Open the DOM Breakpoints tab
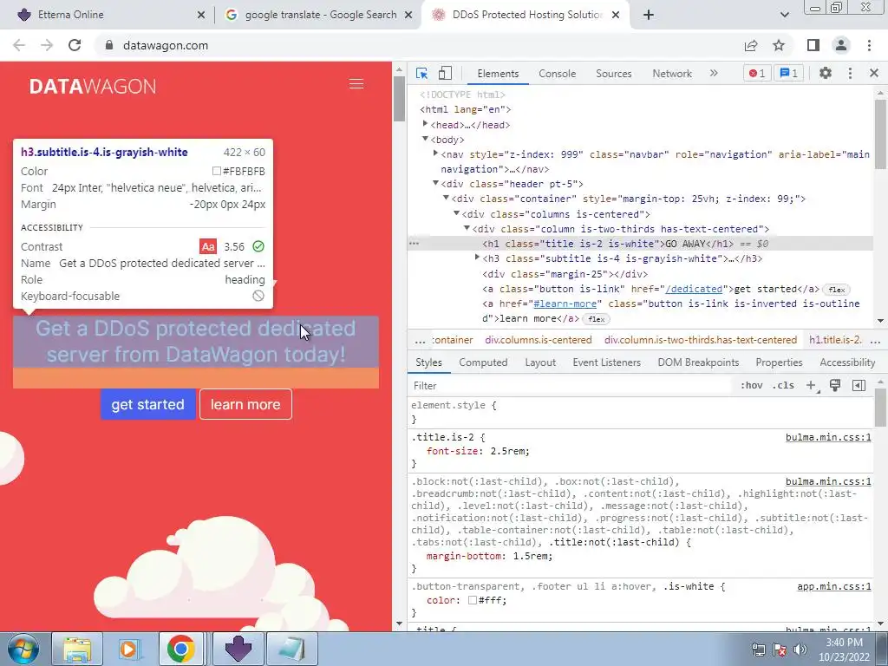Image resolution: width=888 pixels, height=666 pixels. pyautogui.click(x=698, y=362)
